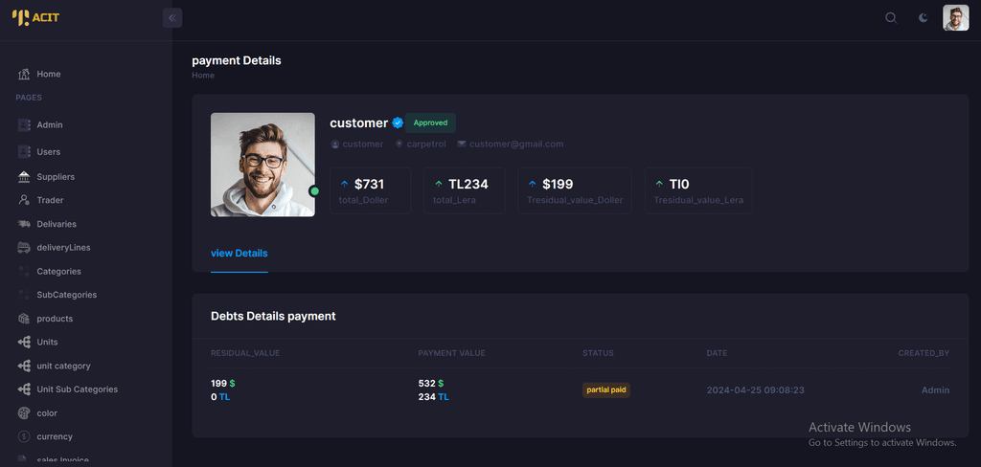Image resolution: width=981 pixels, height=467 pixels.
Task: Click the blue verified badge icon
Action: (398, 123)
